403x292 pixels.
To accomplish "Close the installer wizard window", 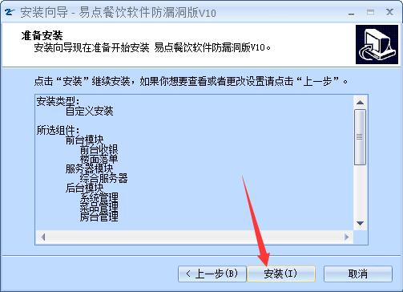I will (x=389, y=12).
